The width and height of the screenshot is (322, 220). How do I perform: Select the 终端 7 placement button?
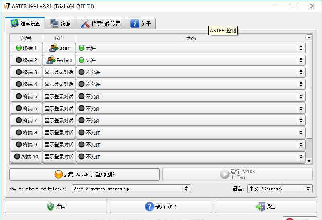(x=26, y=120)
